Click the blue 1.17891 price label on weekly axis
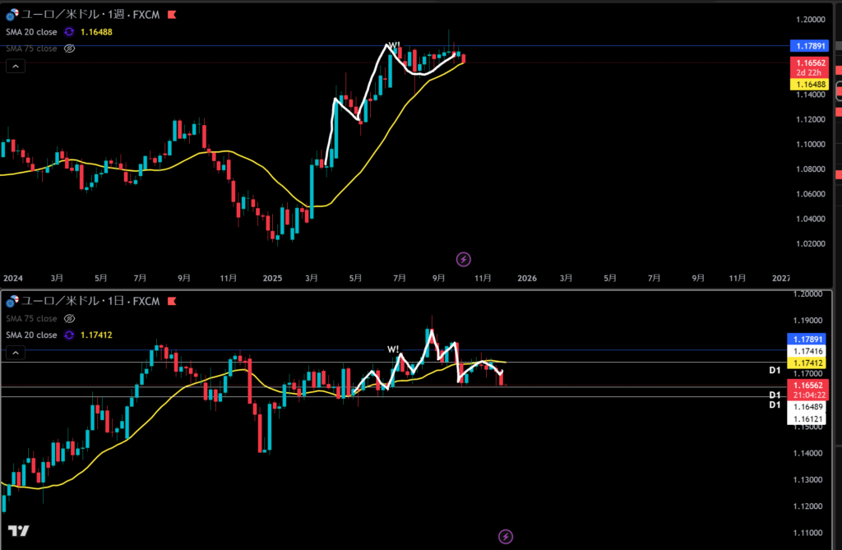 click(x=807, y=46)
